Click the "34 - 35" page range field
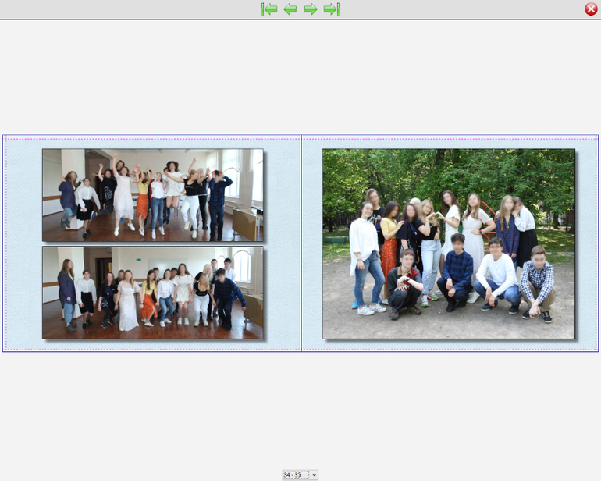The width and height of the screenshot is (601, 483). (x=296, y=474)
